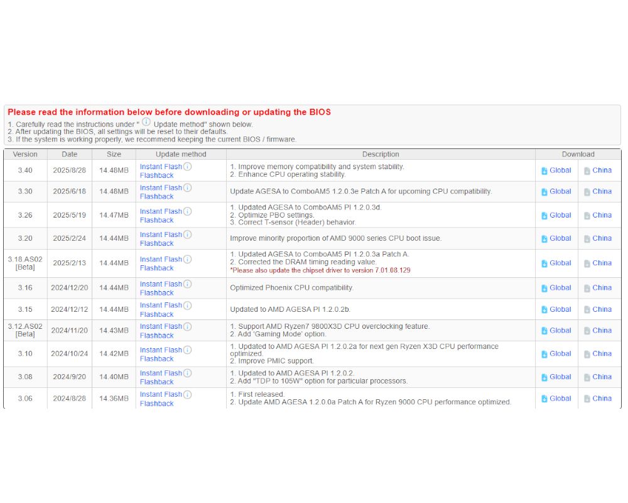
Task: Click info icon beside Instant Flash for version 3.40
Action: [188, 167]
